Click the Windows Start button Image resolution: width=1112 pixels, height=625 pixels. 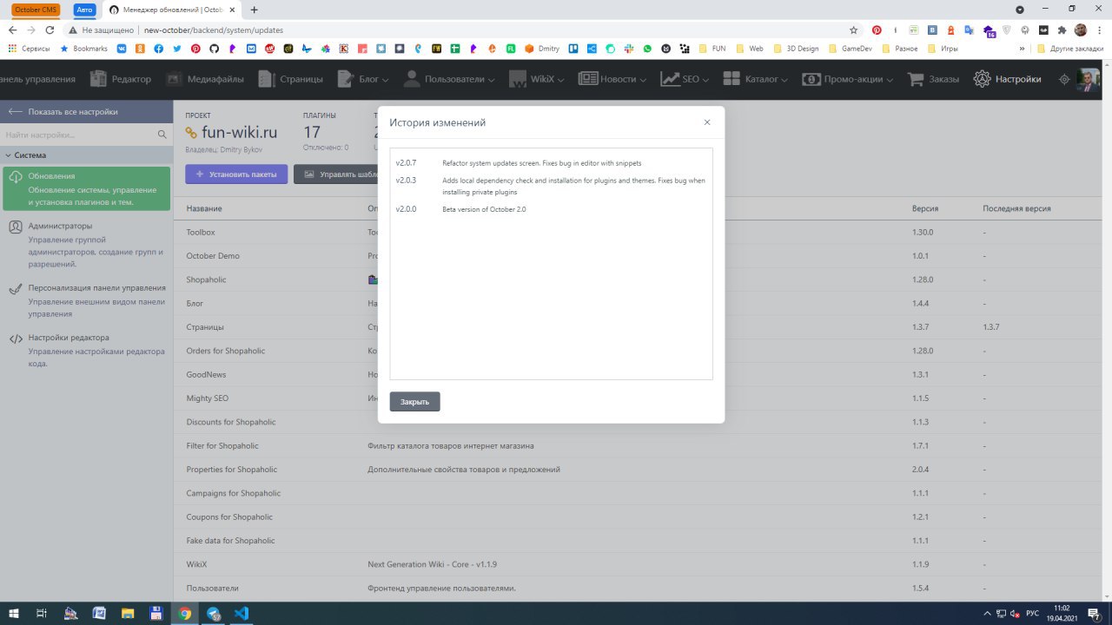[12, 613]
